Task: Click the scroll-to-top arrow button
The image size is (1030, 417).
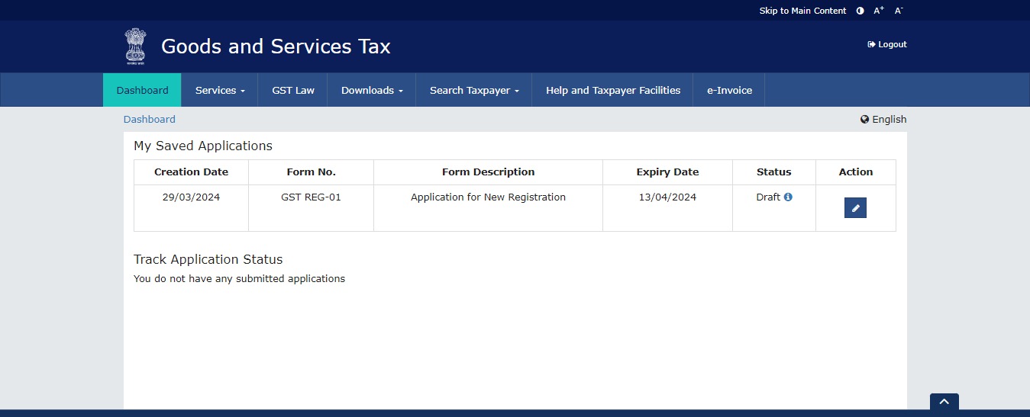Action: click(944, 403)
